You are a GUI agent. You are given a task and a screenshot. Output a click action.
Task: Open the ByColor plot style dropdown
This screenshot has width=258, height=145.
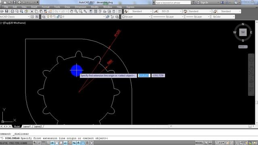pyautogui.click(x=223, y=17)
